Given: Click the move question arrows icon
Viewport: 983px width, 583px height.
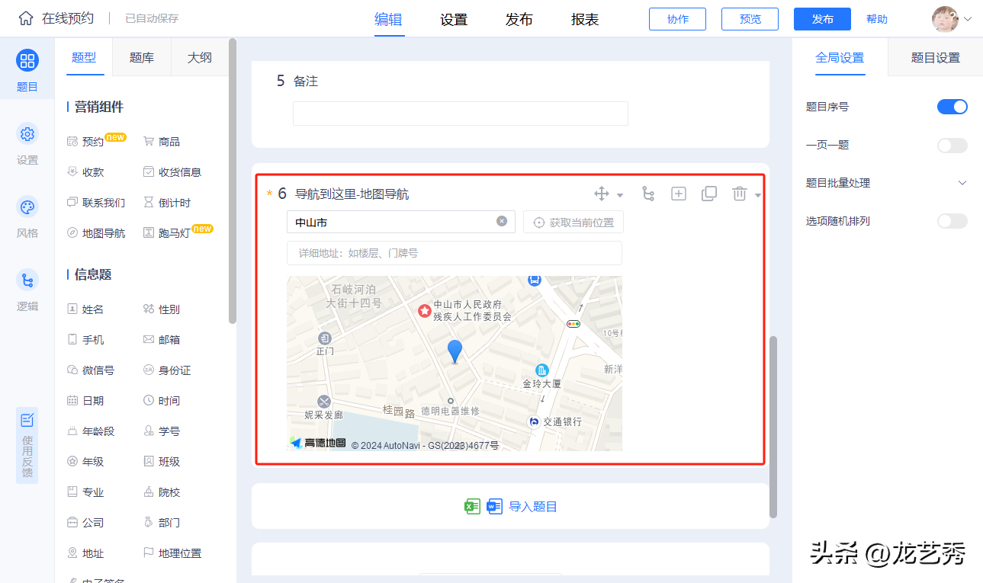Looking at the screenshot, I should click(x=602, y=194).
